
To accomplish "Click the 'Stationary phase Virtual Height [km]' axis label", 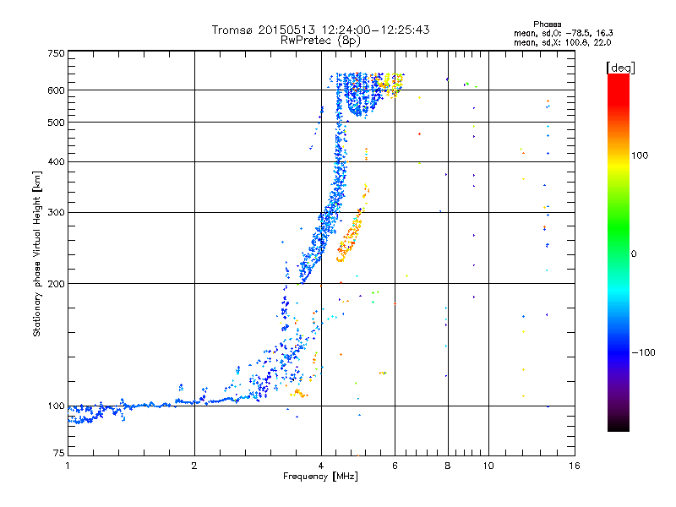I will [x=37, y=253].
